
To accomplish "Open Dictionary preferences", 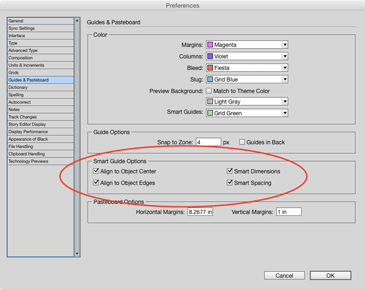I will coord(41,88).
